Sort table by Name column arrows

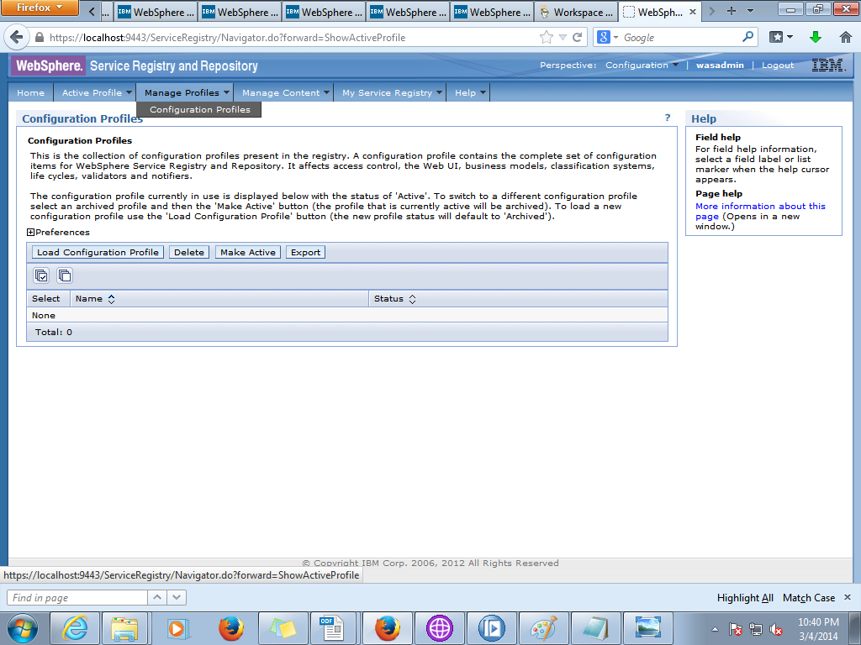tap(112, 299)
